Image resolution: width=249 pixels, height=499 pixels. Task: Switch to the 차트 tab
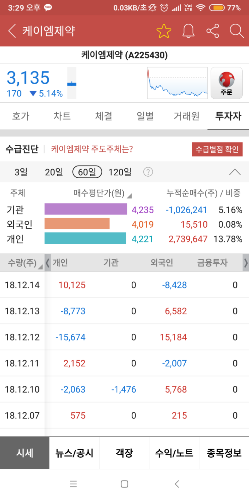(x=62, y=116)
